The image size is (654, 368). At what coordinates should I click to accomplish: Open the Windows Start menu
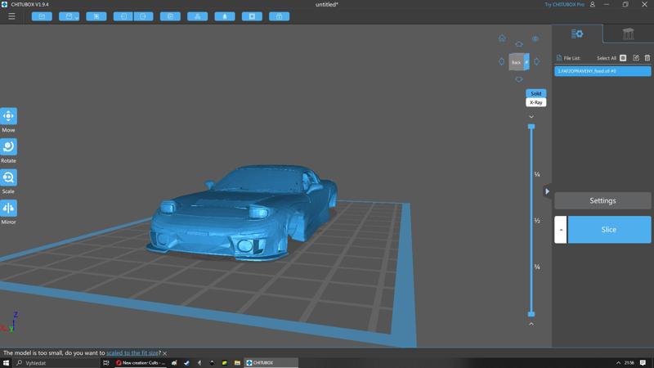coord(6,363)
